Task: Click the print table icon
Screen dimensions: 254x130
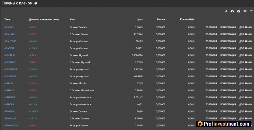Action: click(x=239, y=11)
